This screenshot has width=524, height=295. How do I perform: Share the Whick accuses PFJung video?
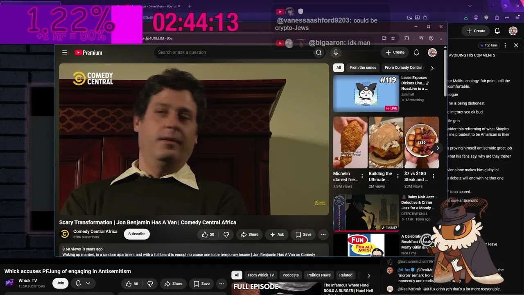pos(173,284)
